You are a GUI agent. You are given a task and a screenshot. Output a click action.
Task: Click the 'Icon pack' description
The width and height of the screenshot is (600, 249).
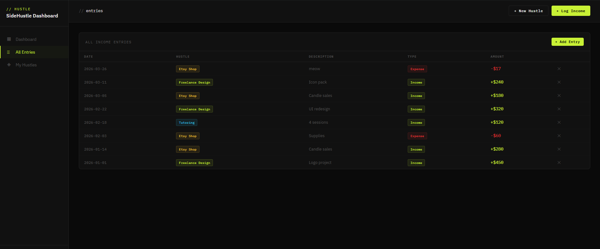point(318,82)
